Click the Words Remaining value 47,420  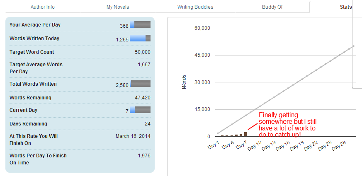point(143,98)
